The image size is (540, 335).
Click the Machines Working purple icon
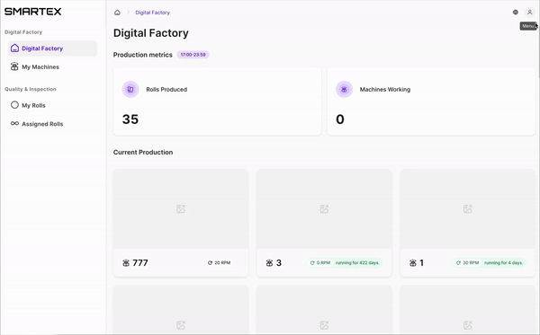(344, 89)
